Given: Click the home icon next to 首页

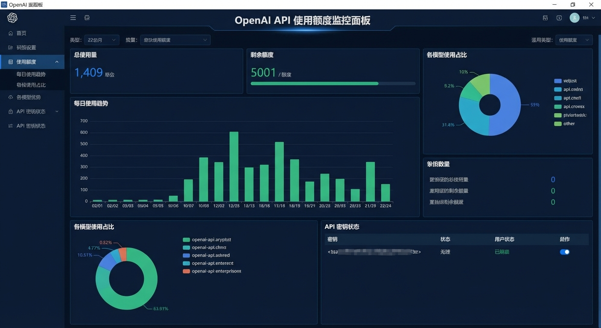Looking at the screenshot, I should pos(11,33).
